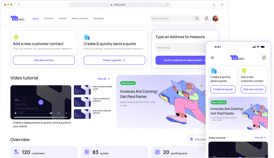Click the search magnifier icon
The width and height of the screenshot is (274, 158).
[197, 19]
